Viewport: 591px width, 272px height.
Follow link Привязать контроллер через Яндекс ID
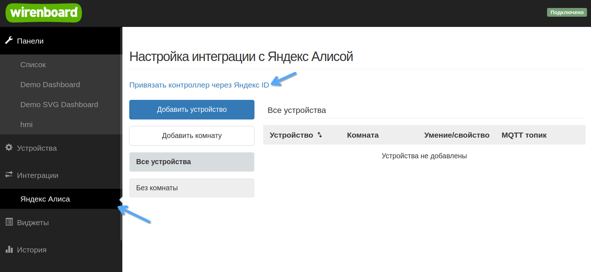coord(199,85)
